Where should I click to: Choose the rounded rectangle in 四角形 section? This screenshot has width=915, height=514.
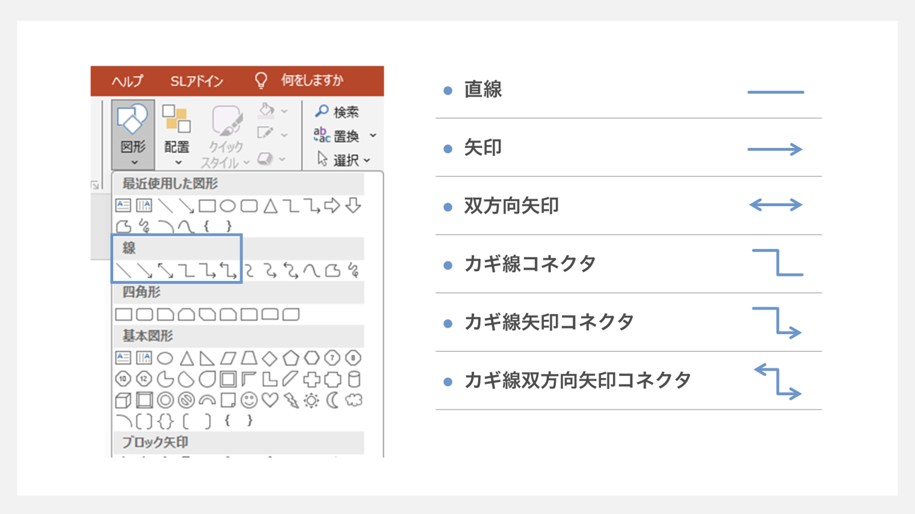coord(145,315)
